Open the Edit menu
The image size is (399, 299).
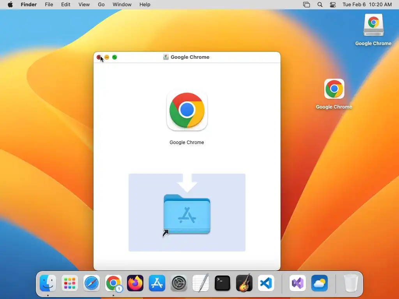coord(65,5)
